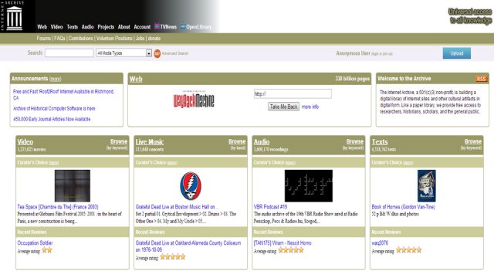Open the Video menu item
The height and width of the screenshot is (278, 494).
point(56,27)
